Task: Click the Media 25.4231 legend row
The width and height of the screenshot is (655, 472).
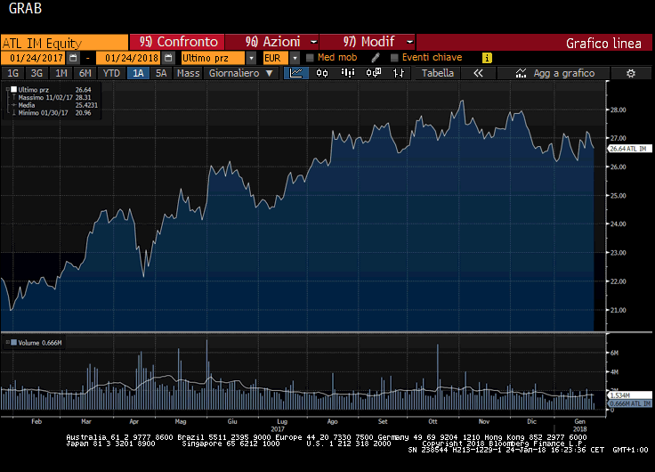Action: 54,105
